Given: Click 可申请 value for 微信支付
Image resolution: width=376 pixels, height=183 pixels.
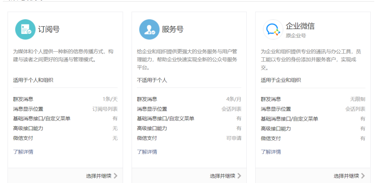Looking at the screenshot, I should (x=234, y=138).
